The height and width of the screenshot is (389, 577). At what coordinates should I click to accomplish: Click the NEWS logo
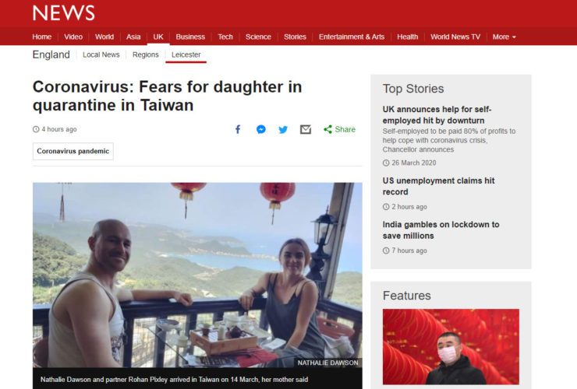[x=63, y=13]
